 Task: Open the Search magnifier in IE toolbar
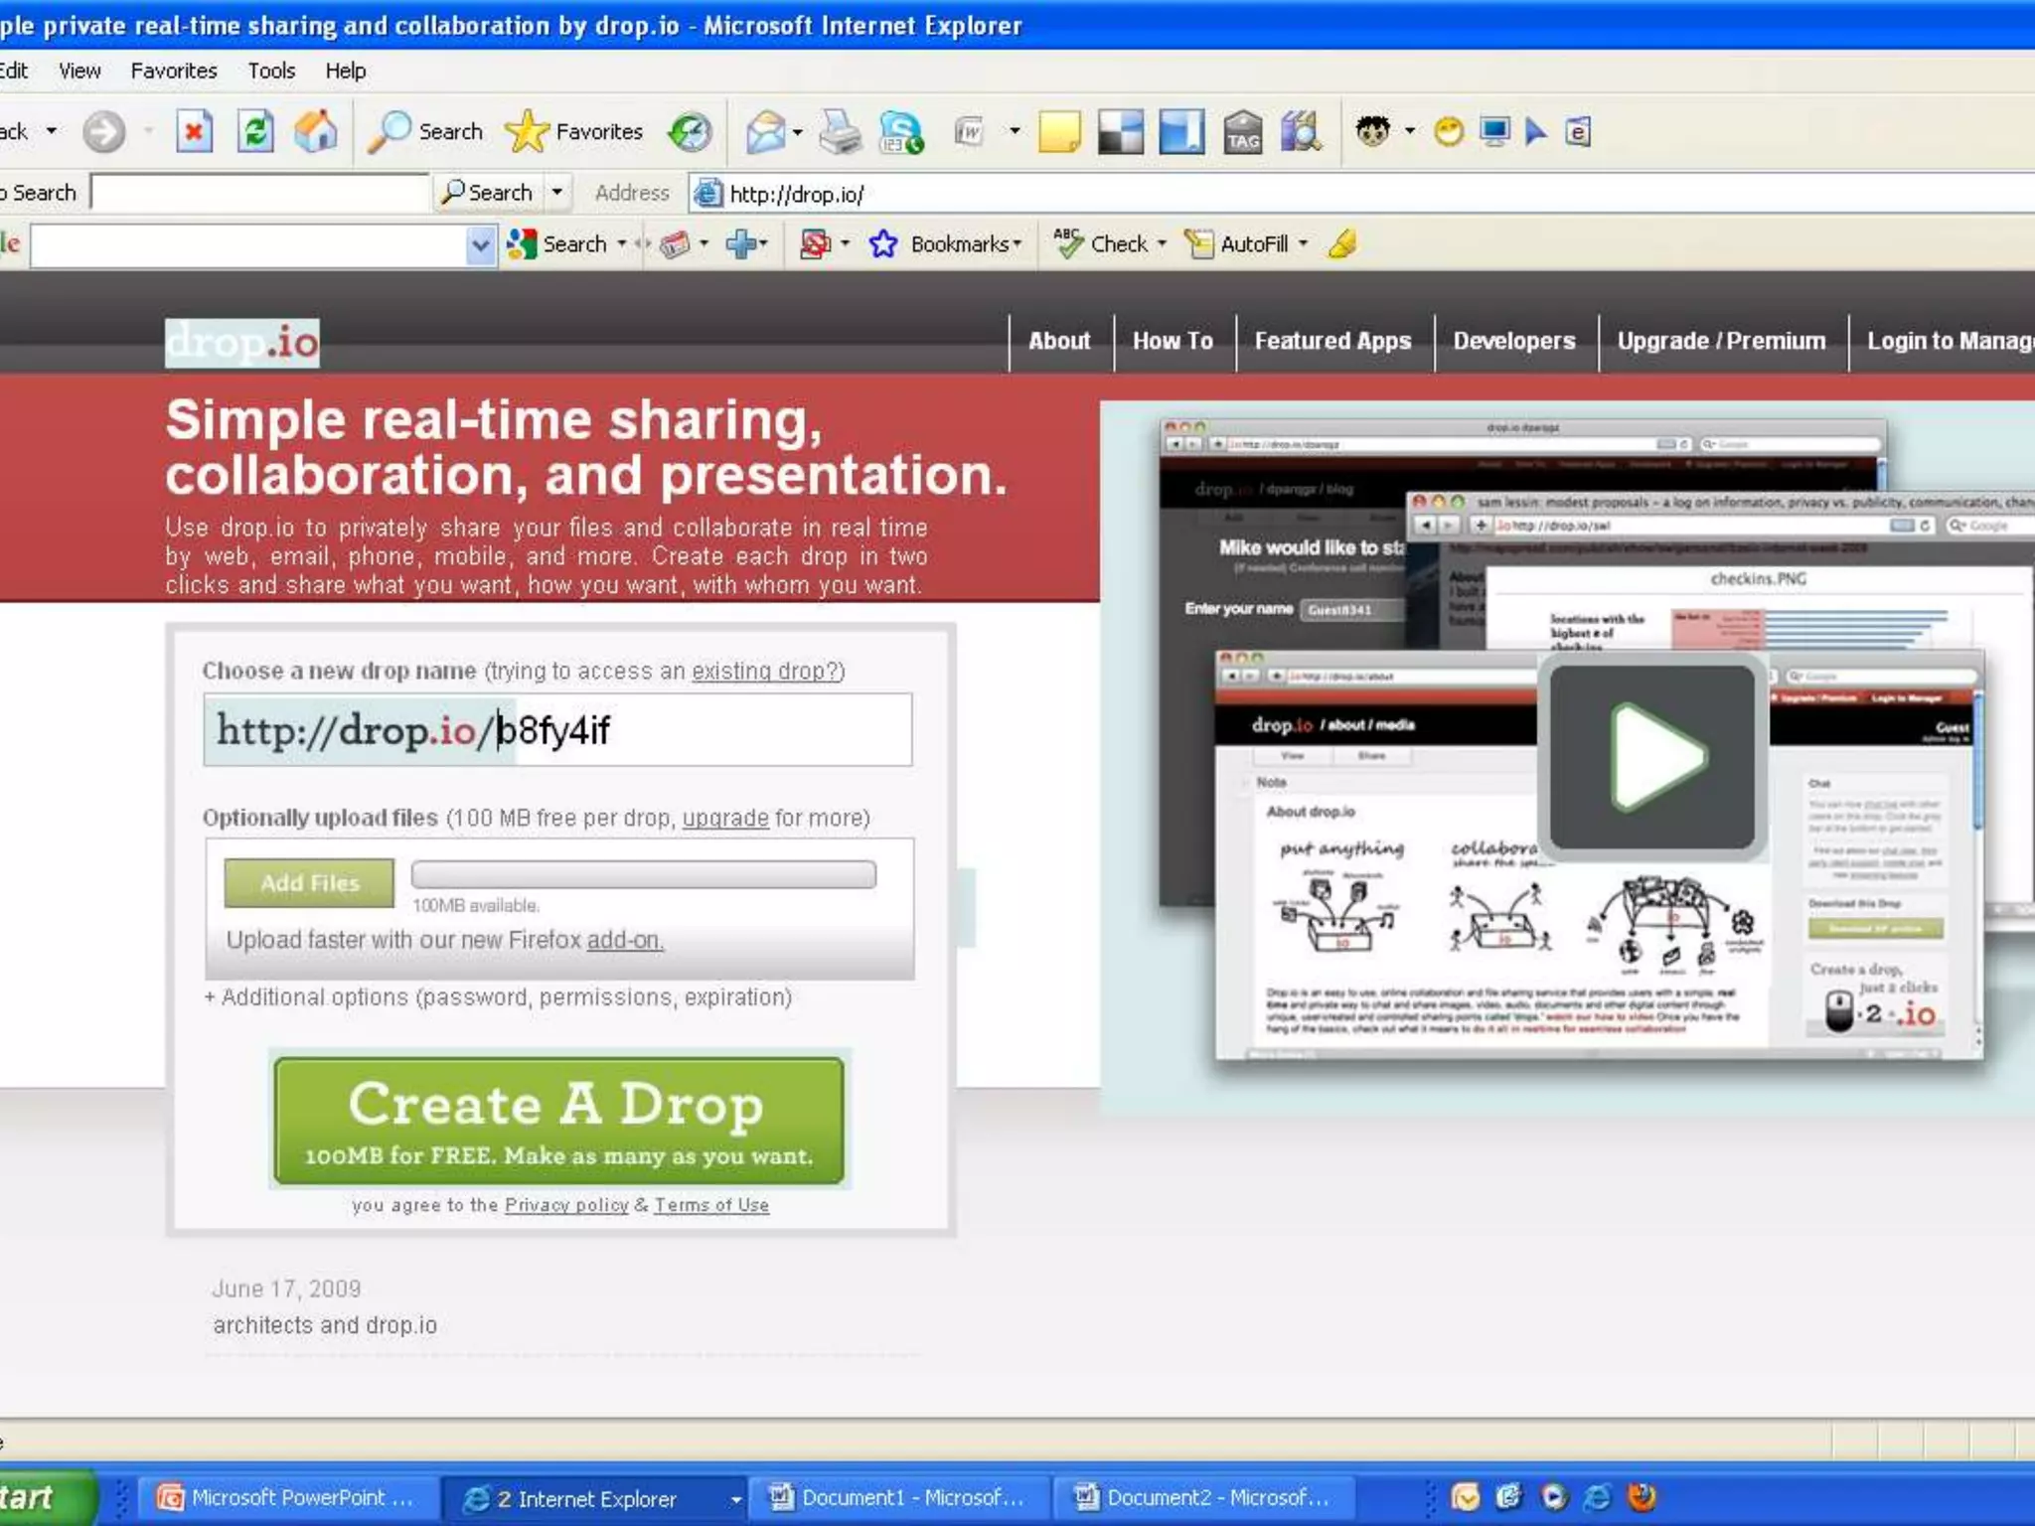425,131
